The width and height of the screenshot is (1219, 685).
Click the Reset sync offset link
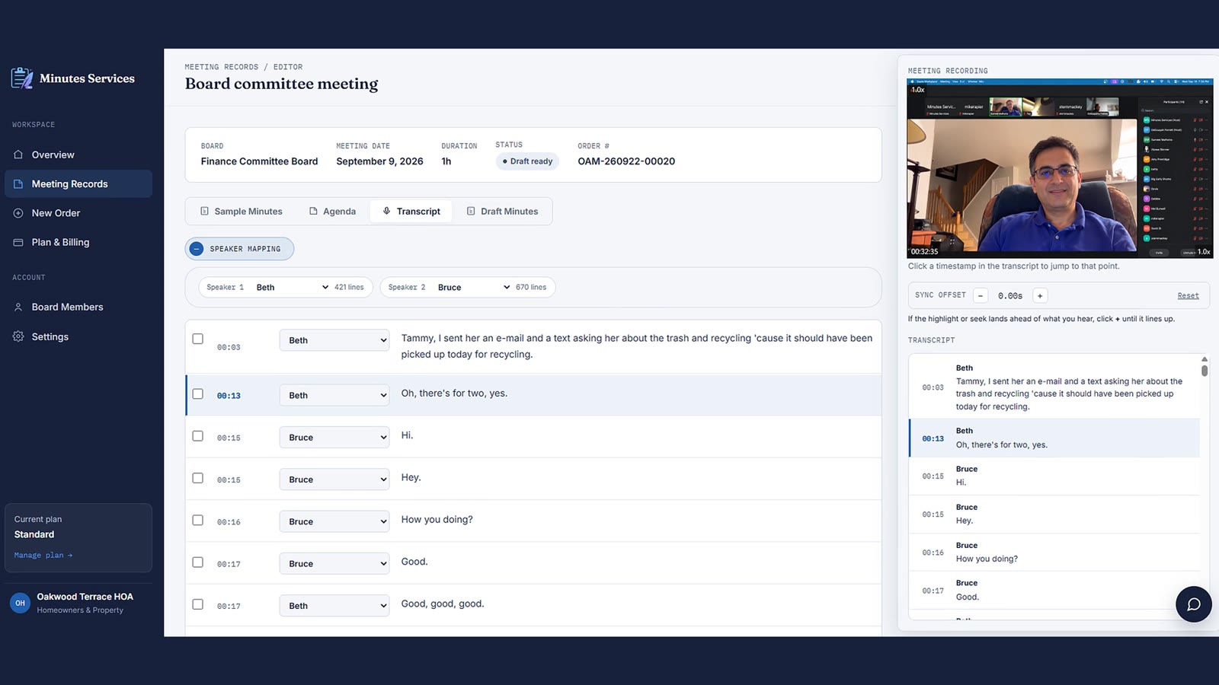point(1188,296)
